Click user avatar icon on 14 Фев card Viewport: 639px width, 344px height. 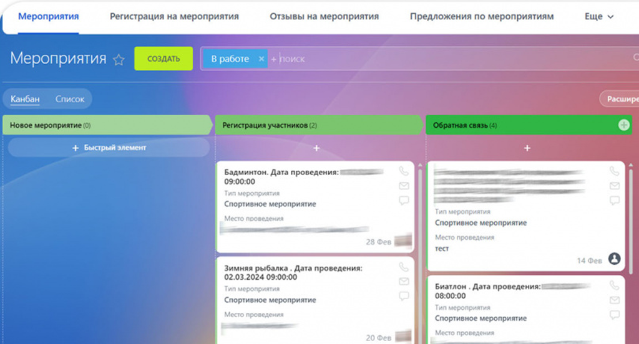[614, 259]
